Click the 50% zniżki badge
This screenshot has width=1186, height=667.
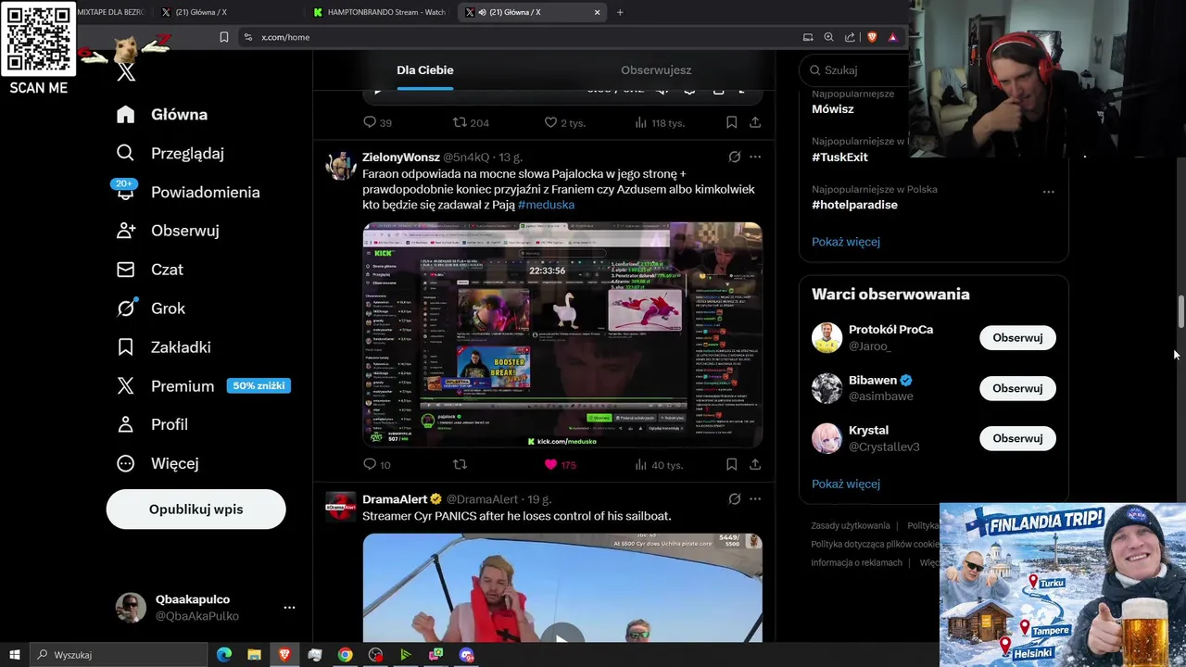point(259,385)
